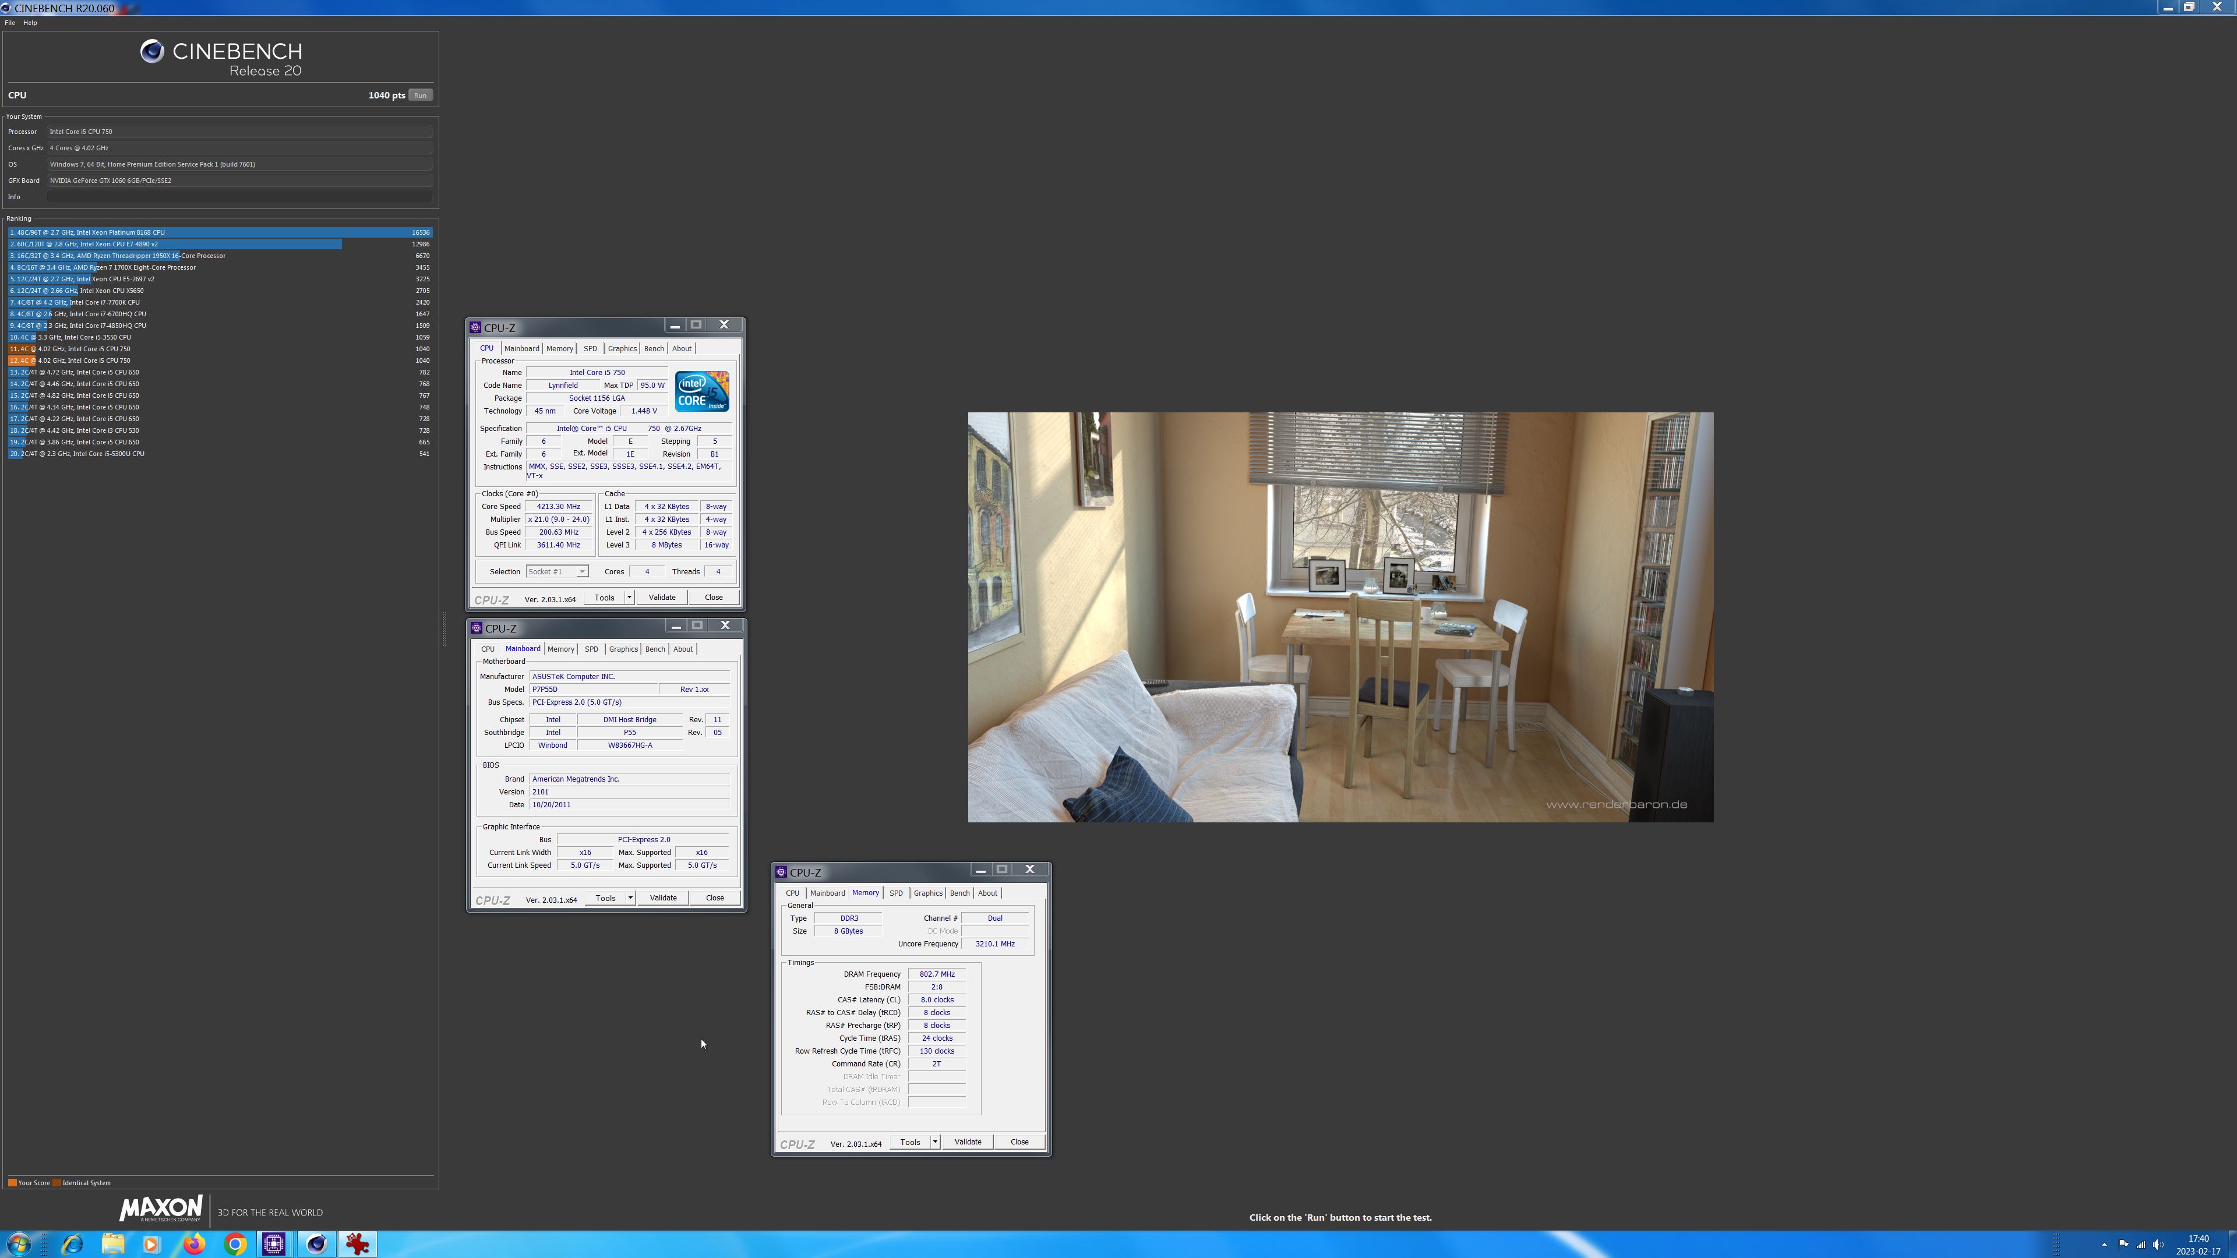
Task: Click Tools button in CPU window
Action: click(605, 598)
